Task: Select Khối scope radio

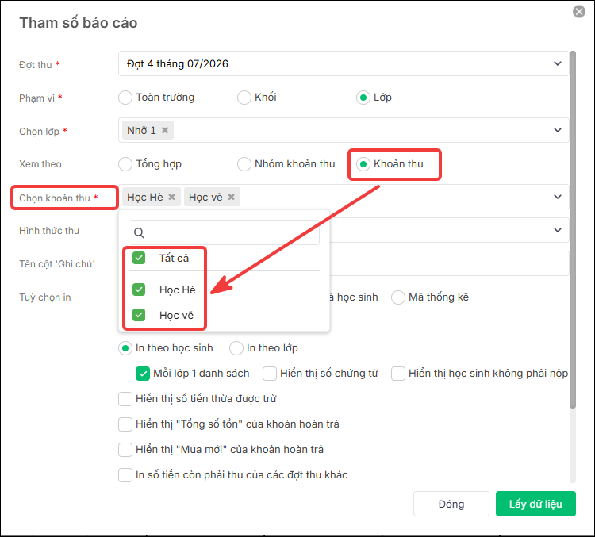Action: pyautogui.click(x=244, y=98)
